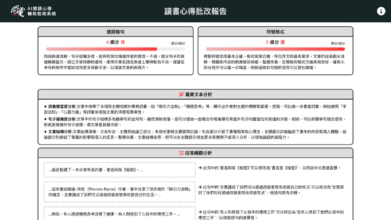The width and height of the screenshot is (391, 220).
Task: Click the 段落精闢分析 section heading
Action: (198, 153)
